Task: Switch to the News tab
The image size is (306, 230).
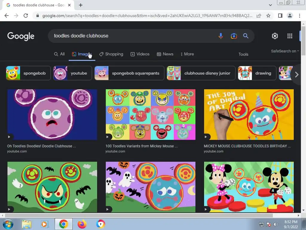Action: click(165, 54)
